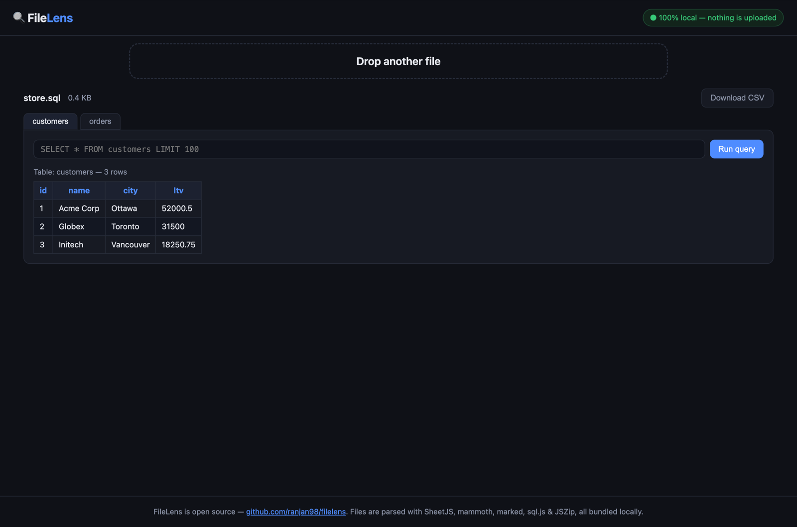Select the '52000.5' ltv value
Image resolution: width=797 pixels, height=527 pixels.
[178, 209]
